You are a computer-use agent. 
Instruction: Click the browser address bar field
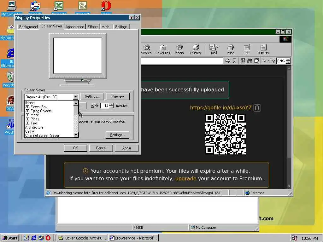[x=182, y=61]
